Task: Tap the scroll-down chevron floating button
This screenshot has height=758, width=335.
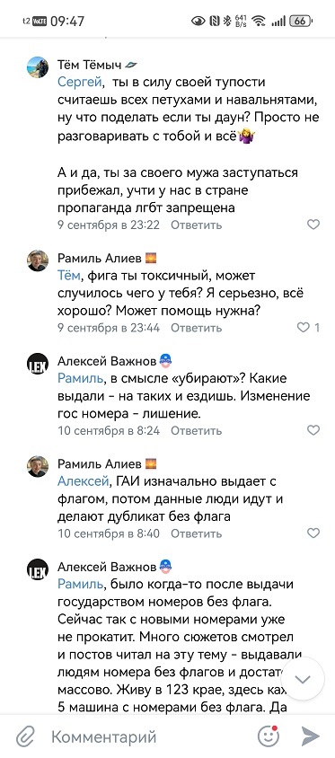Action: pyautogui.click(x=303, y=679)
